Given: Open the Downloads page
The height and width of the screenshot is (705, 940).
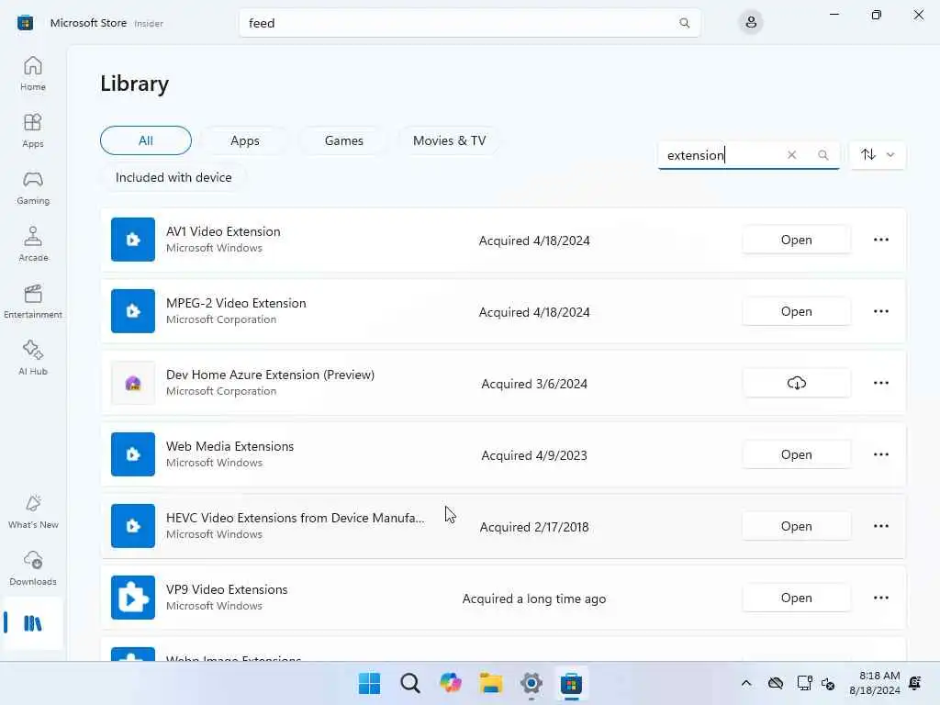Looking at the screenshot, I should (x=33, y=569).
